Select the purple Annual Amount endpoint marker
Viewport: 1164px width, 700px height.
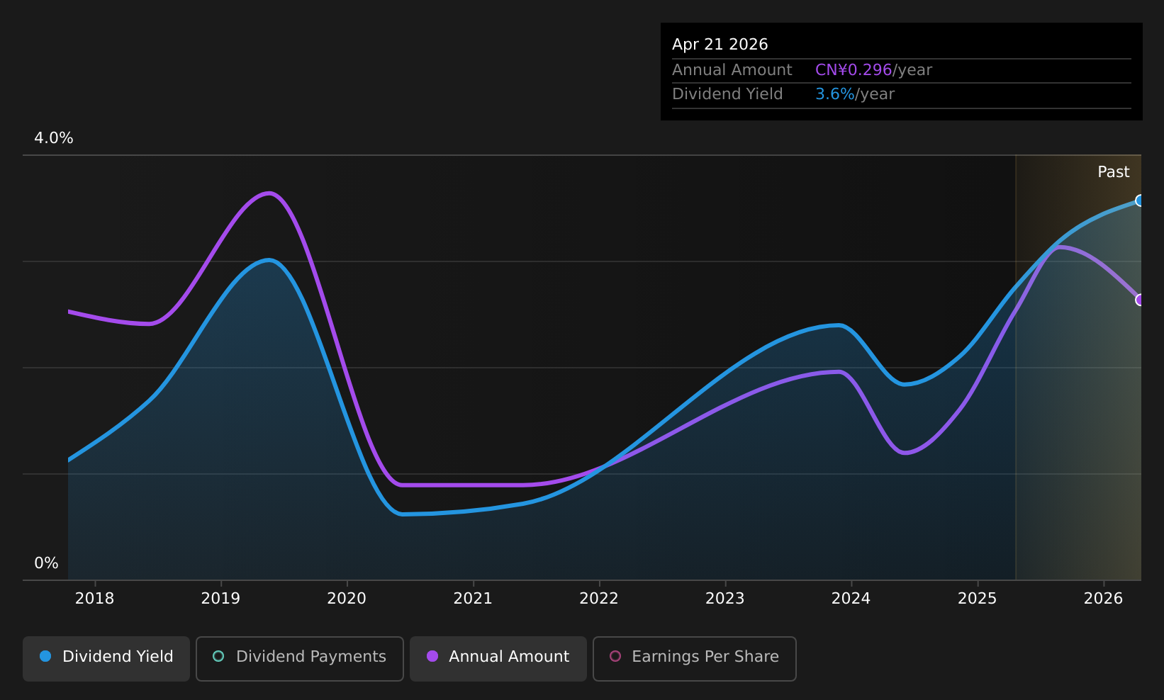pos(1140,300)
